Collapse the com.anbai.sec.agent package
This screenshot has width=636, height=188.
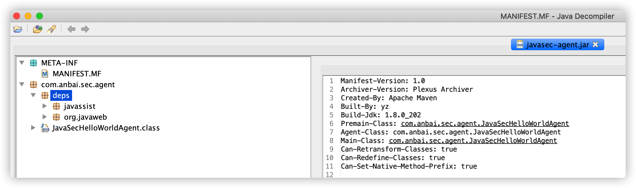tap(22, 84)
